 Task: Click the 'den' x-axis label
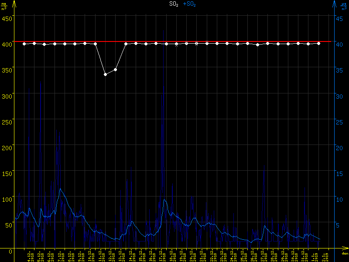345,254
